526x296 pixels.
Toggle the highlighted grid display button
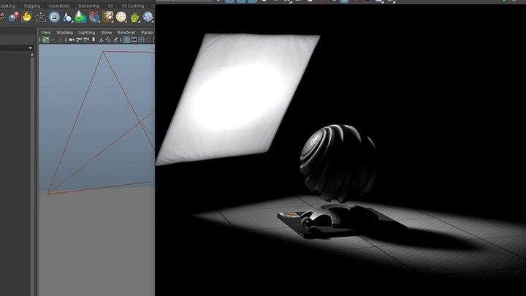[126, 40]
